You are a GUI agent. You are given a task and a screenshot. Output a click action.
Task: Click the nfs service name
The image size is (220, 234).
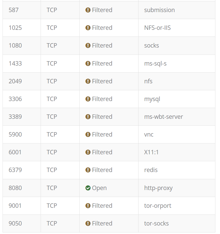point(148,81)
